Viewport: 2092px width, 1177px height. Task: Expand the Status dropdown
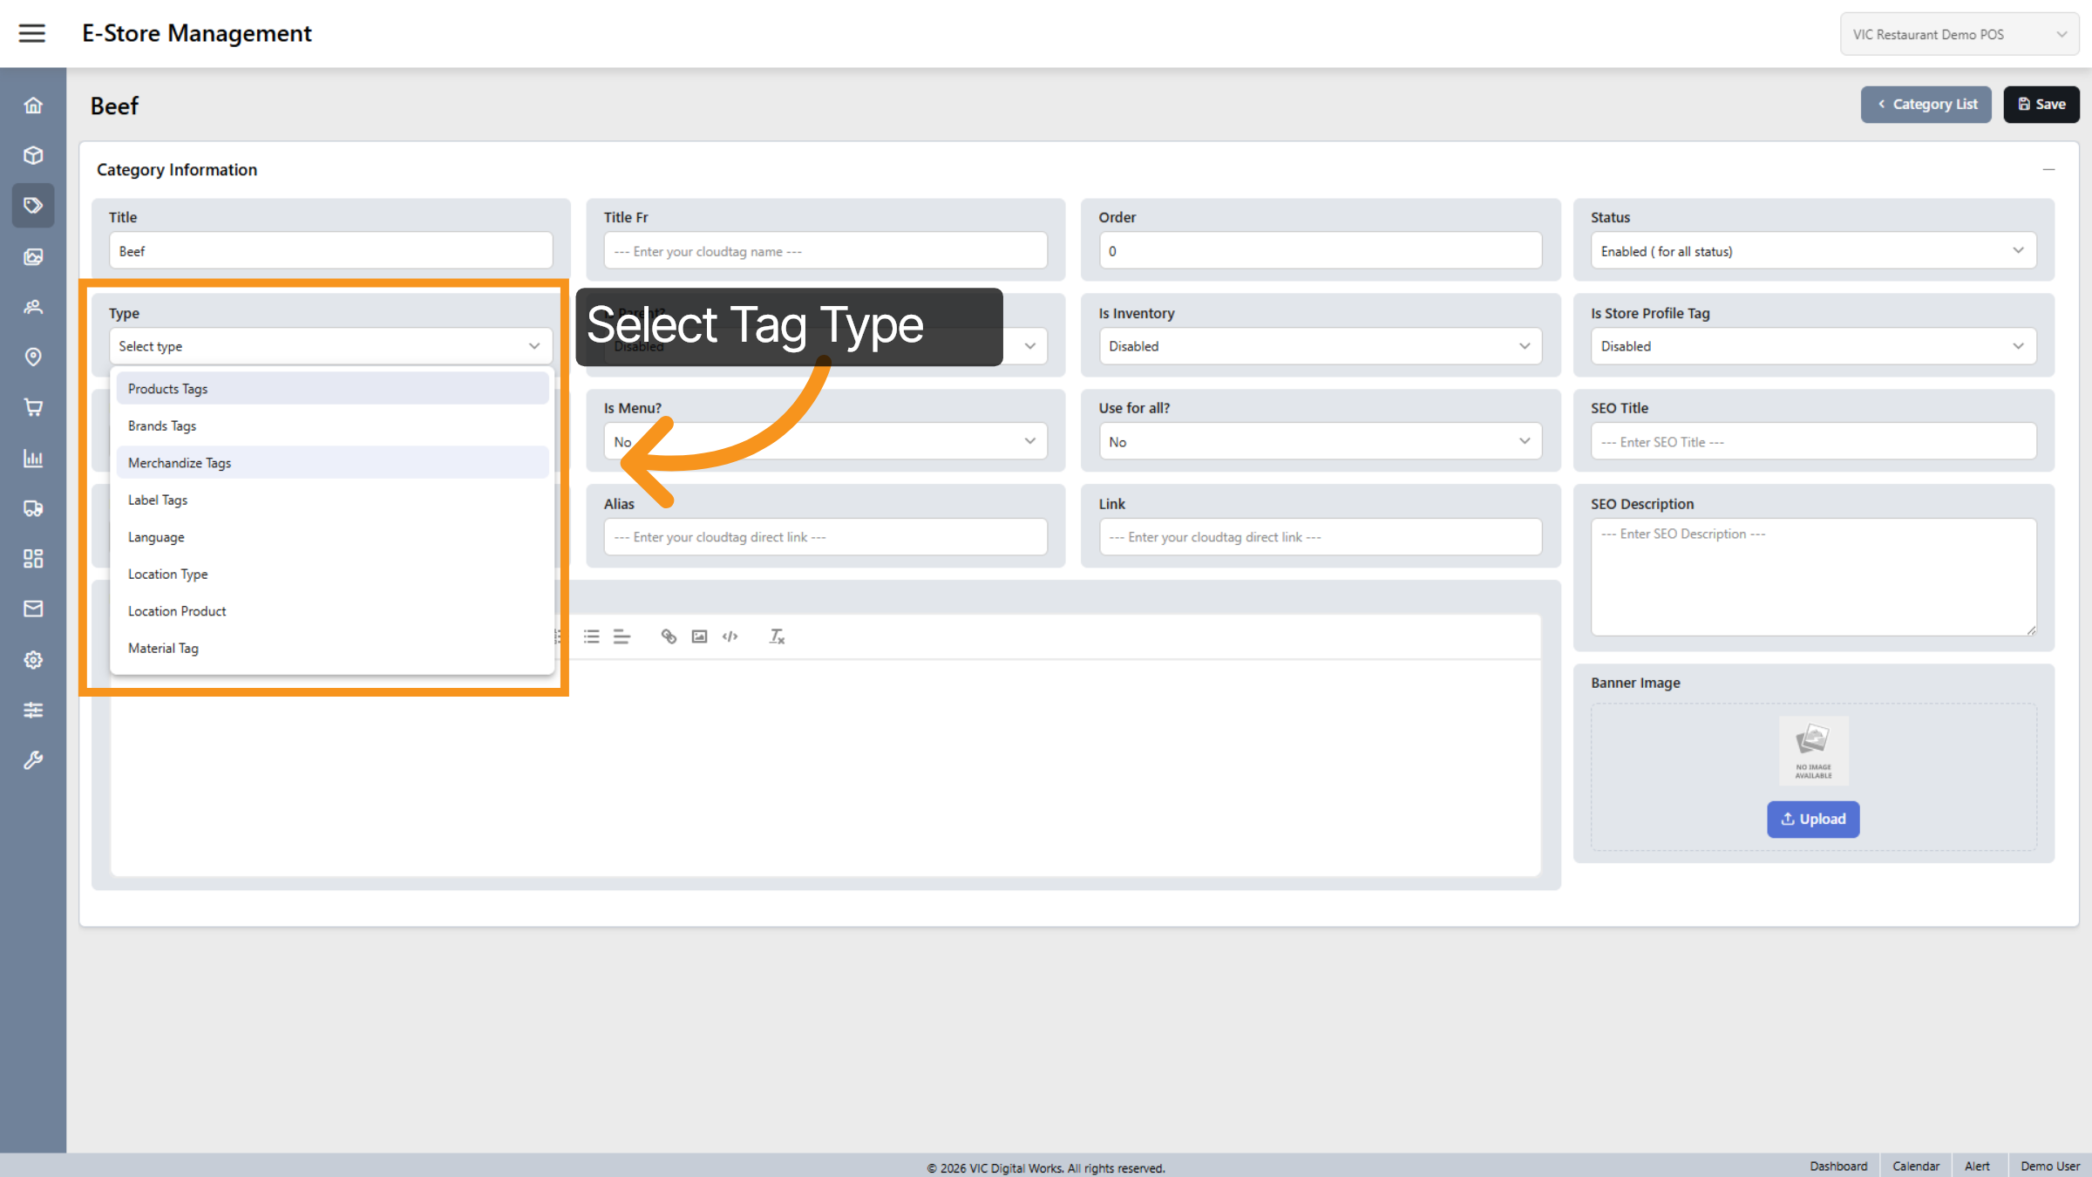coord(1812,251)
